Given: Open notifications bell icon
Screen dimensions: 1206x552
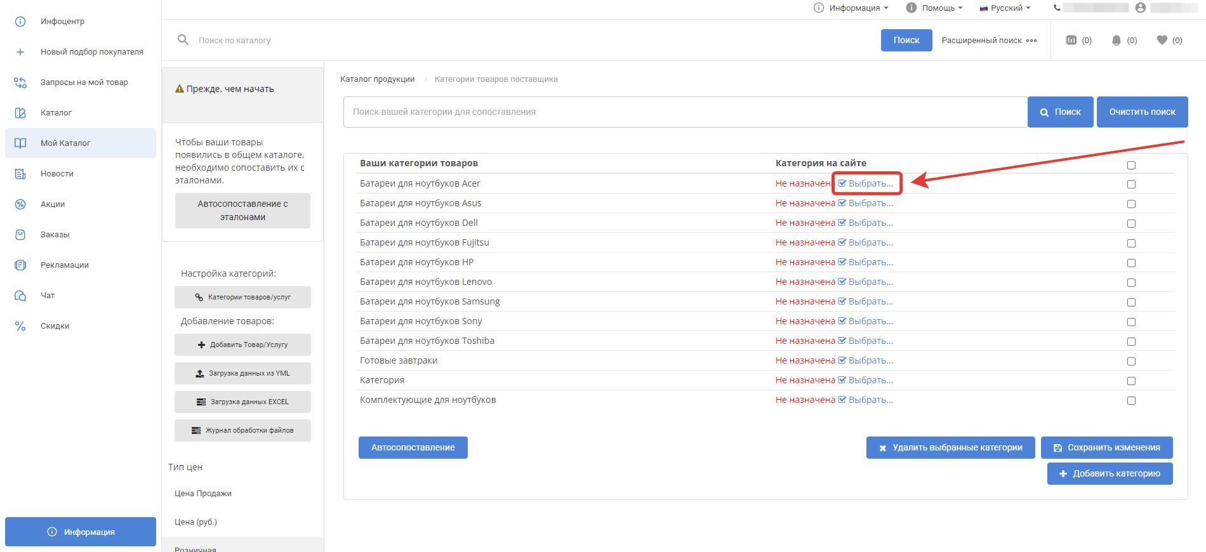Looking at the screenshot, I should tap(1117, 40).
